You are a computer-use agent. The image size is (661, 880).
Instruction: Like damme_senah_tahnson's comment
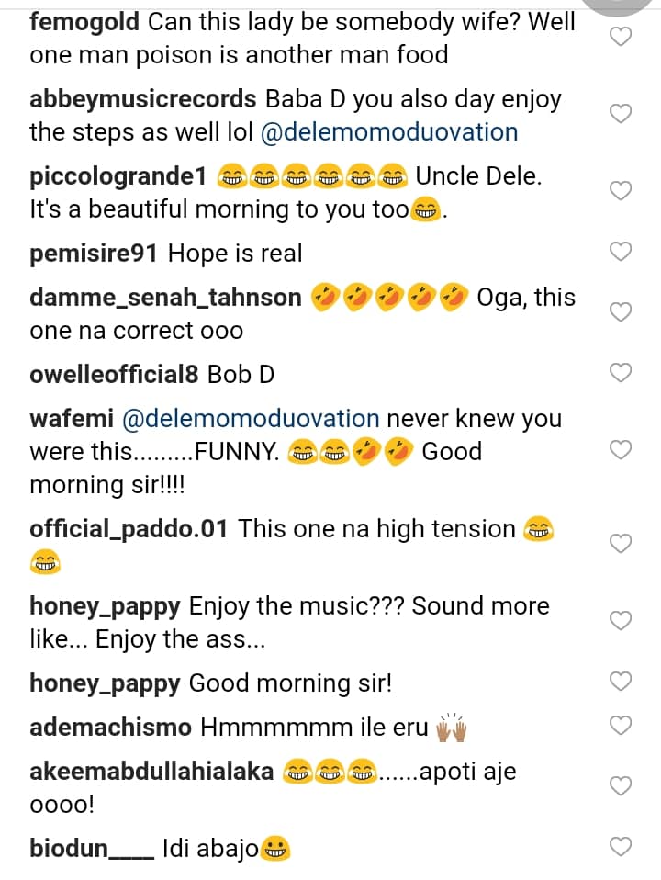(622, 312)
